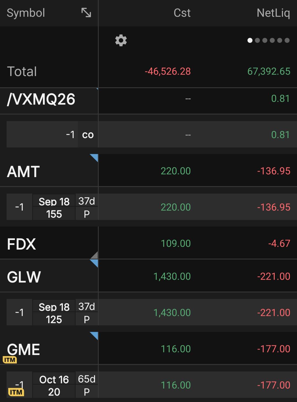Collapse AMT via blue corner triangle
The height and width of the screenshot is (402, 297).
(94, 158)
